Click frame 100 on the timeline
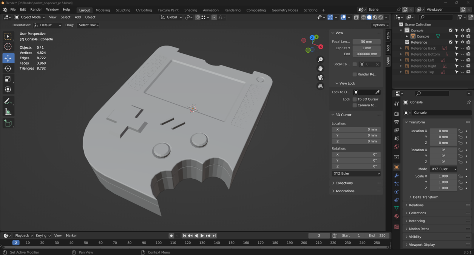This screenshot has width=474, height=255. 158,243
